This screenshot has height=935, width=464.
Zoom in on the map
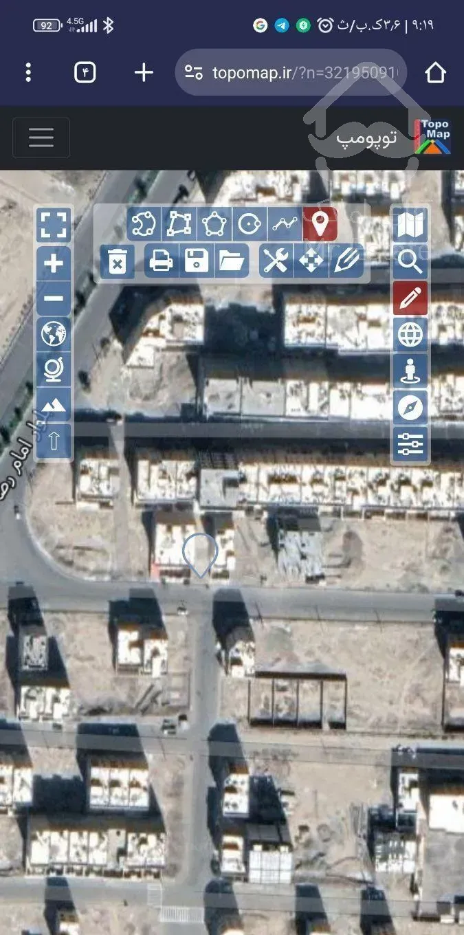(54, 263)
